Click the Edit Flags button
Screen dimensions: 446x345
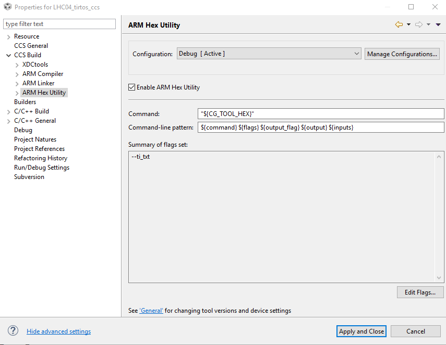point(420,292)
